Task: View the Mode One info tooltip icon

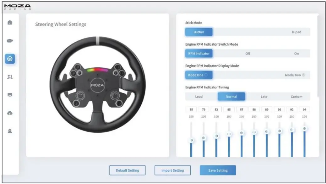Action: (206, 75)
